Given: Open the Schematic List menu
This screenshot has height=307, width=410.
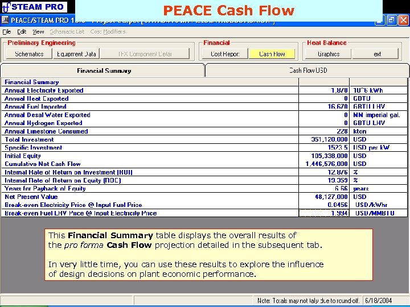Looking at the screenshot, I should tap(67, 32).
